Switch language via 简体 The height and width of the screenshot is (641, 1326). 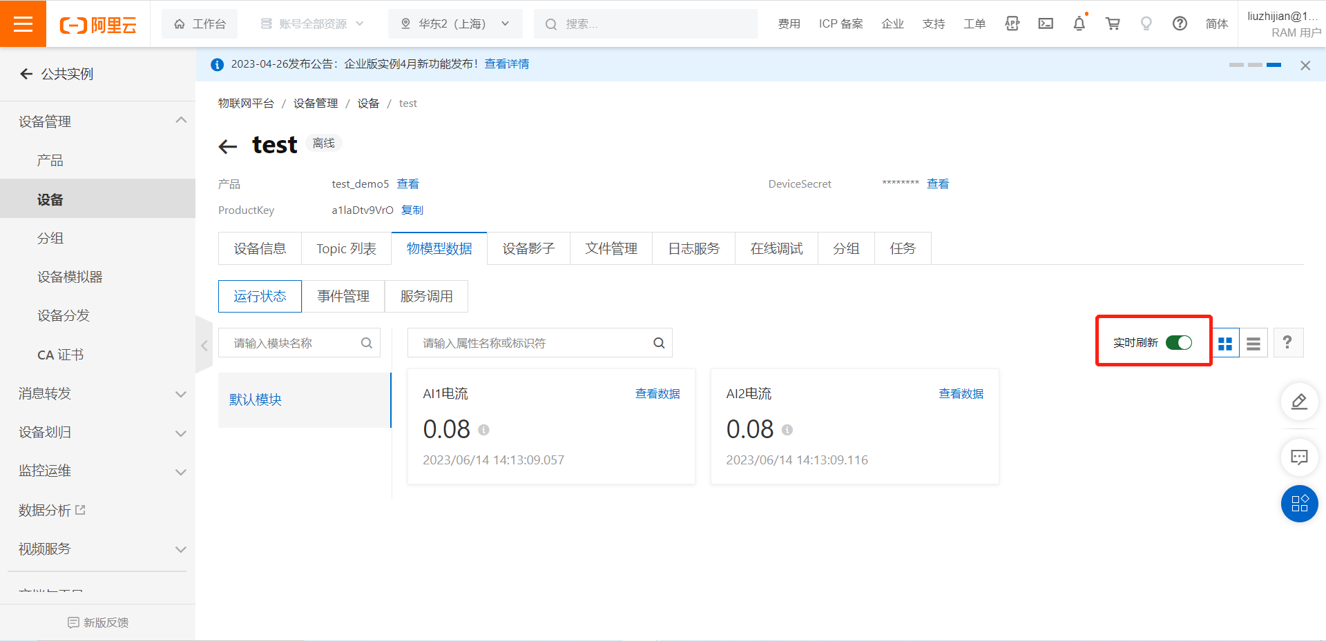[1216, 23]
